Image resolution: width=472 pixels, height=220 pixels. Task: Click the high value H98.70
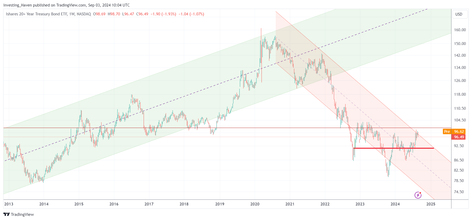click(114, 14)
